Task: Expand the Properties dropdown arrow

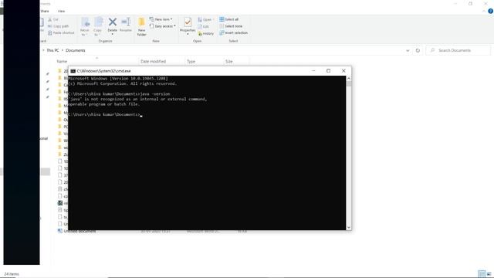Action: tap(188, 34)
